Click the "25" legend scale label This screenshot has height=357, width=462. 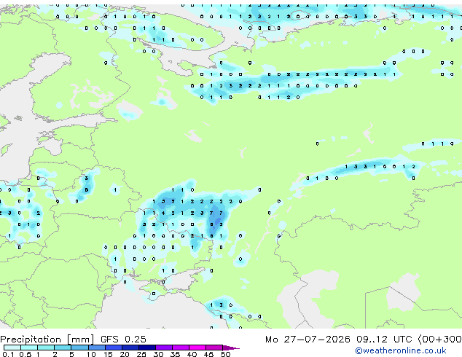click(x=141, y=354)
